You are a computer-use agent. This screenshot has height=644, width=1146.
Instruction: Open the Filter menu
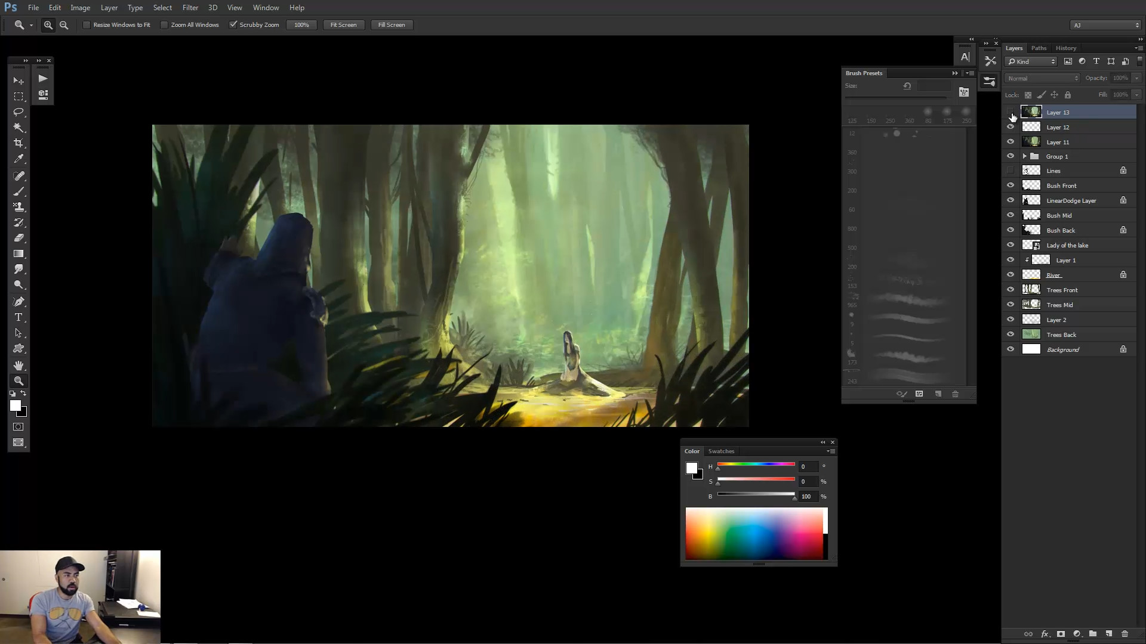(190, 8)
